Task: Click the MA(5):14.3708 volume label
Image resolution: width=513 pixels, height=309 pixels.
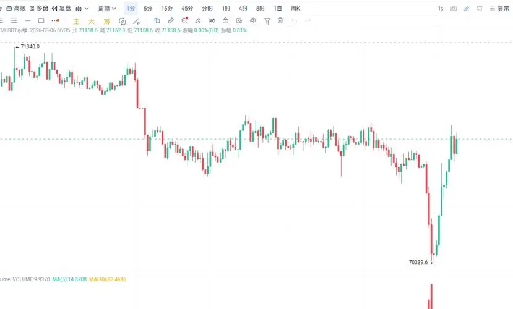Action: click(69, 279)
